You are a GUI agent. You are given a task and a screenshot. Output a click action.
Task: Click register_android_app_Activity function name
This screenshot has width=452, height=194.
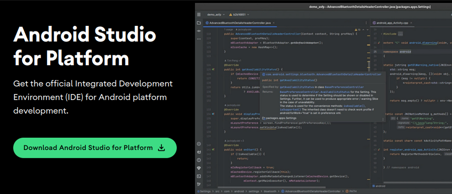coord(414,150)
